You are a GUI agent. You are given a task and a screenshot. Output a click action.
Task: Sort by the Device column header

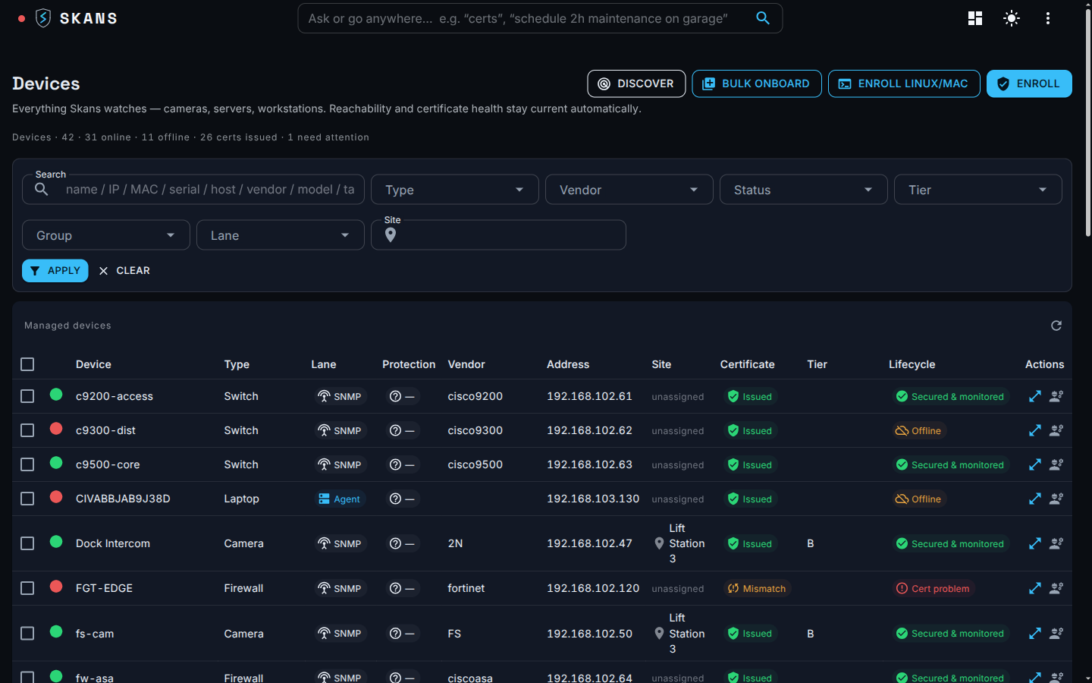93,364
